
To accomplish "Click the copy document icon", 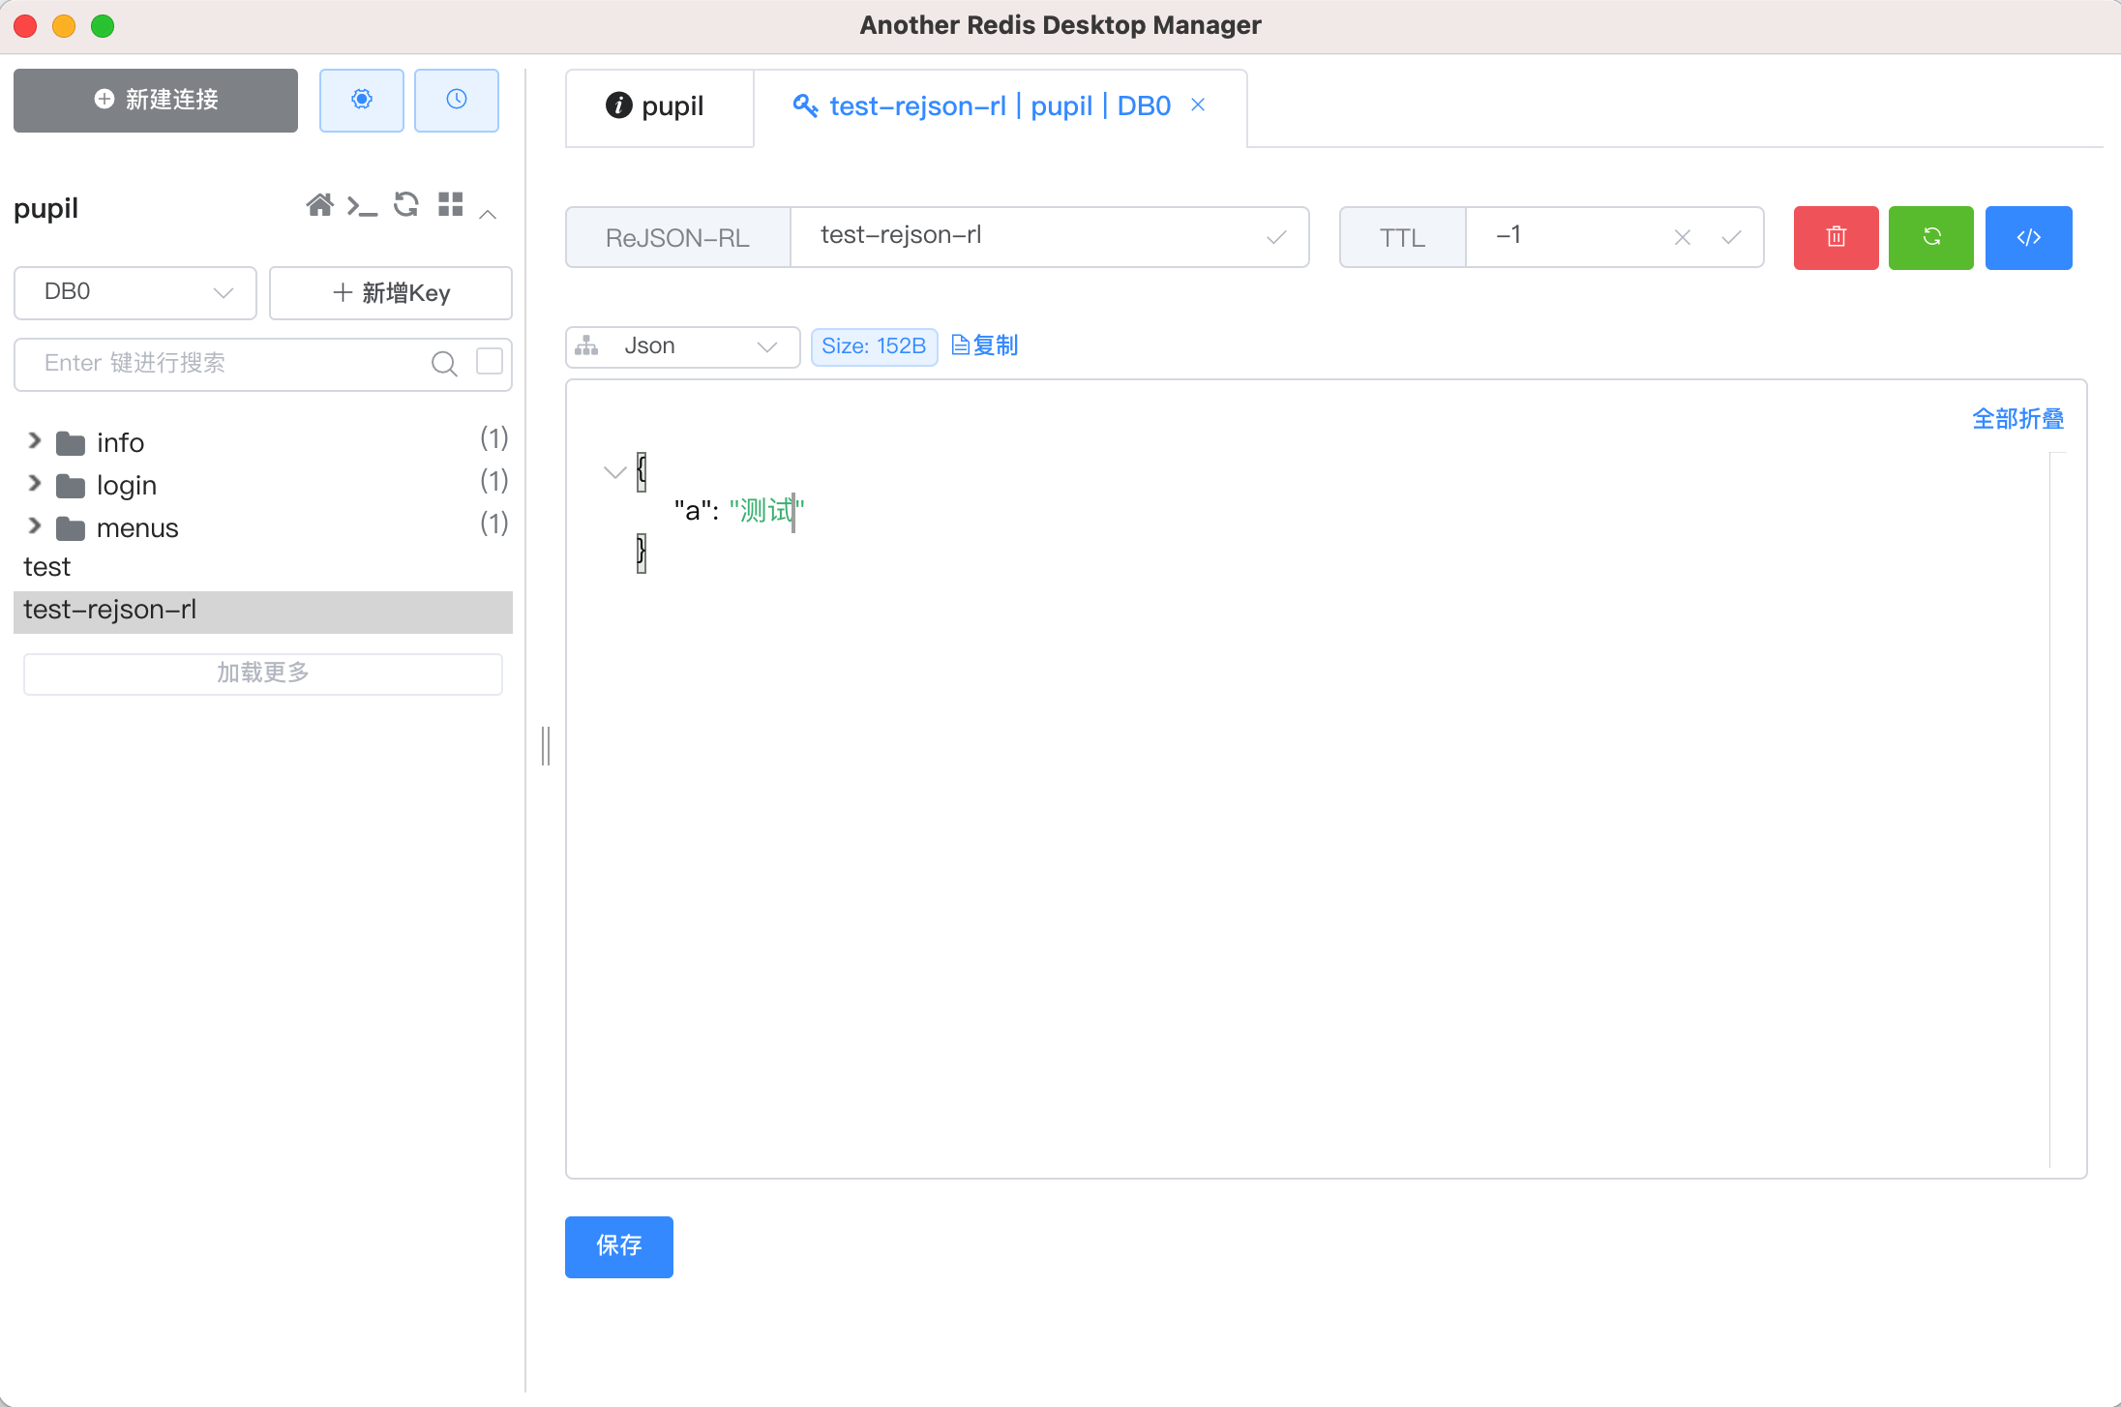I will [x=961, y=345].
